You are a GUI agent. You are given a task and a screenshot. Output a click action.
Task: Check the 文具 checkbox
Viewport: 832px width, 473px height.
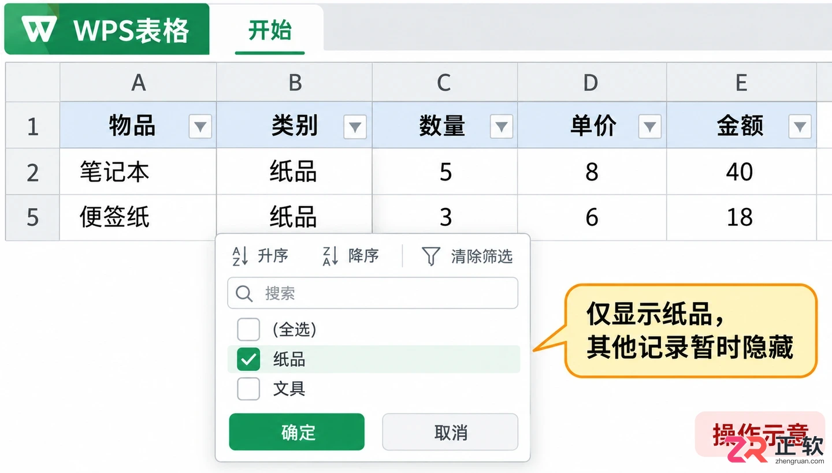point(248,389)
